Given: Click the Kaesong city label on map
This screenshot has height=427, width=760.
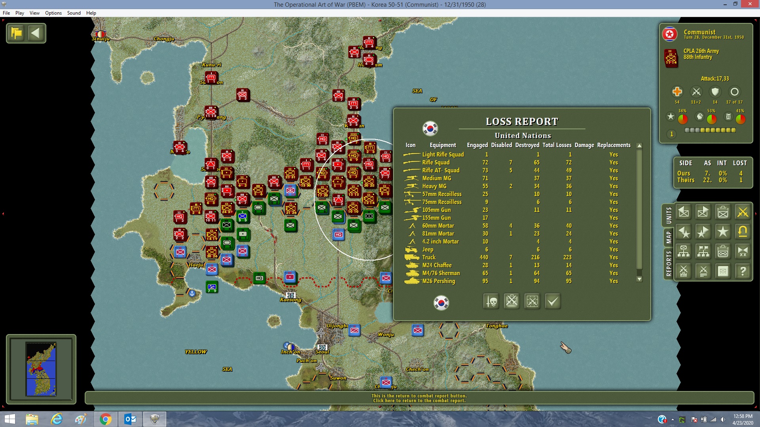Looking at the screenshot, I should click(291, 300).
